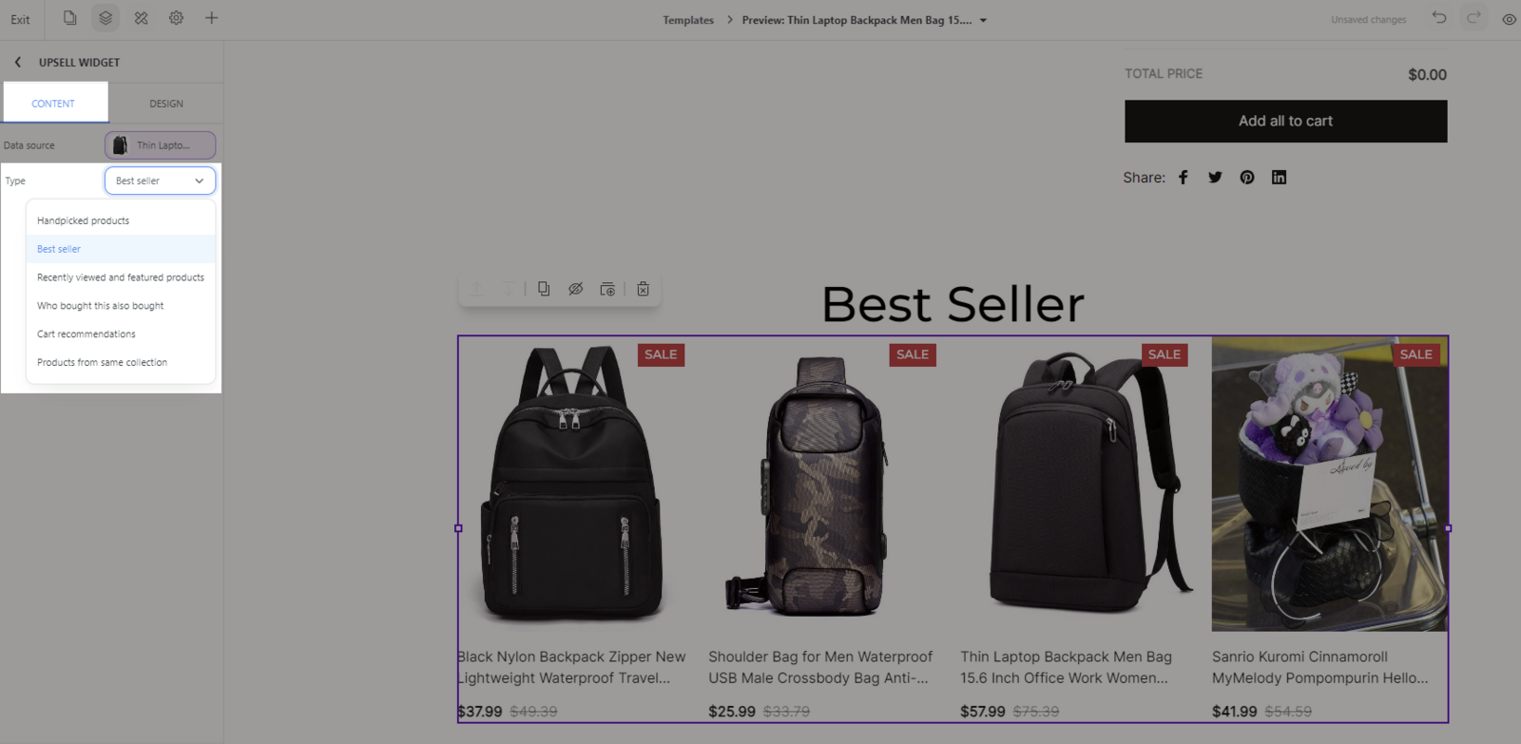Screen dimensions: 1521x744
Task: Open the Layers panel icon
Action: click(106, 18)
